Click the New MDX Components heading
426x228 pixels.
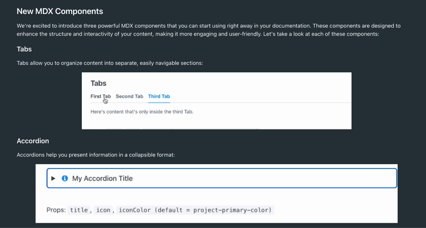pos(60,11)
